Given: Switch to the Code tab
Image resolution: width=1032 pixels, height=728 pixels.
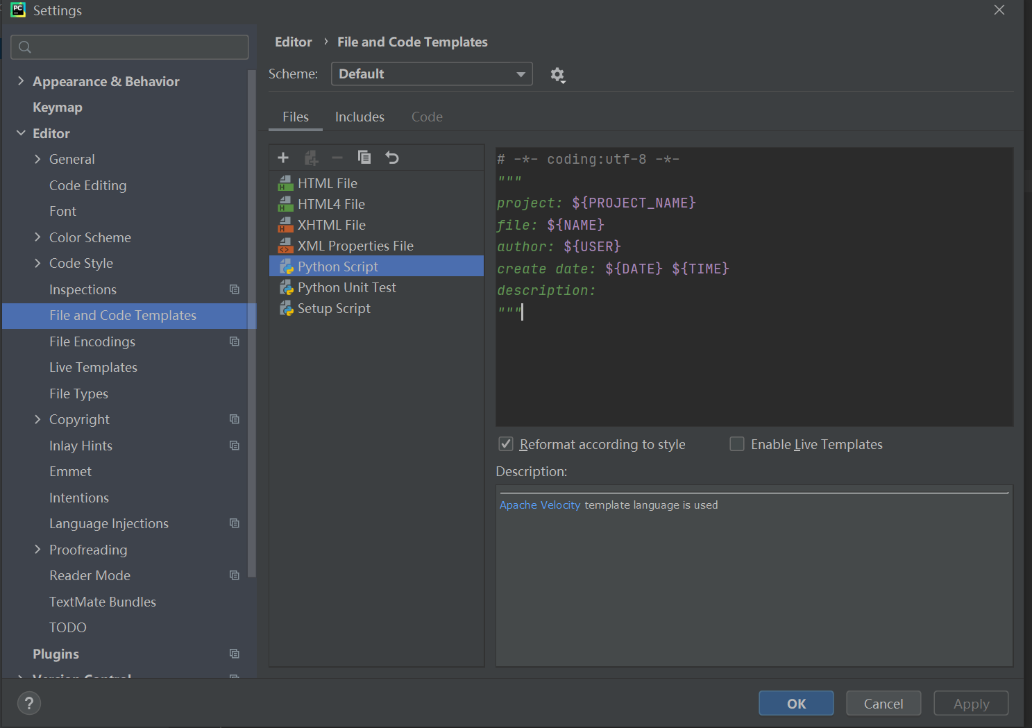Looking at the screenshot, I should (427, 117).
